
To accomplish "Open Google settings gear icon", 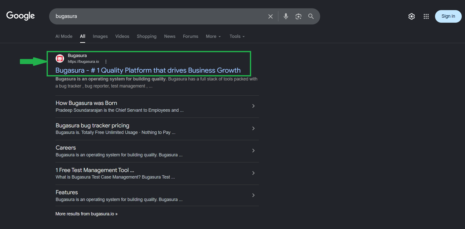I will tap(412, 16).
